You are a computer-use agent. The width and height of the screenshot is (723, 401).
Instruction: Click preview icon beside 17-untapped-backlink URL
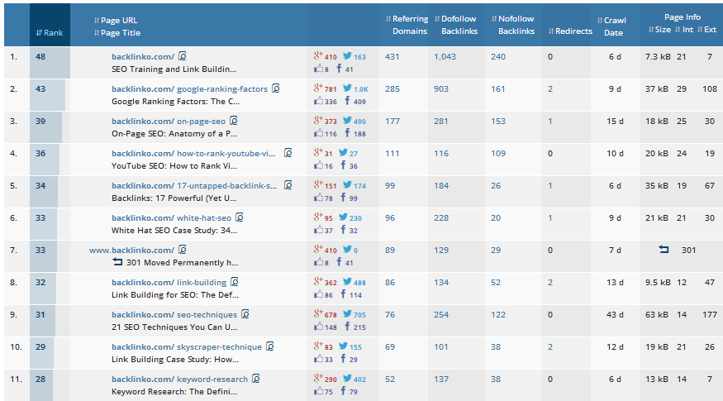(x=288, y=185)
